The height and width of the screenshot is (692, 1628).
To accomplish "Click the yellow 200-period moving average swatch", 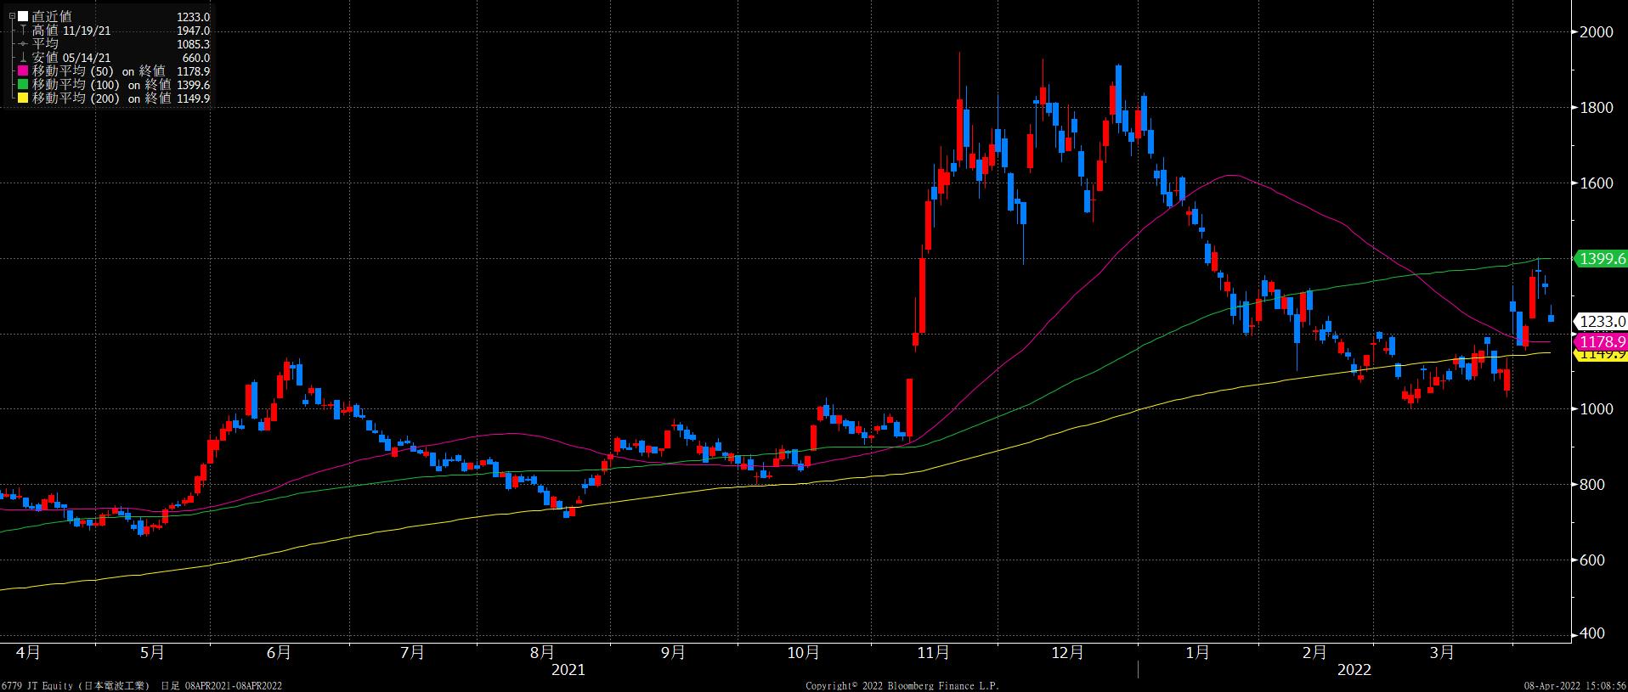I will click(23, 98).
